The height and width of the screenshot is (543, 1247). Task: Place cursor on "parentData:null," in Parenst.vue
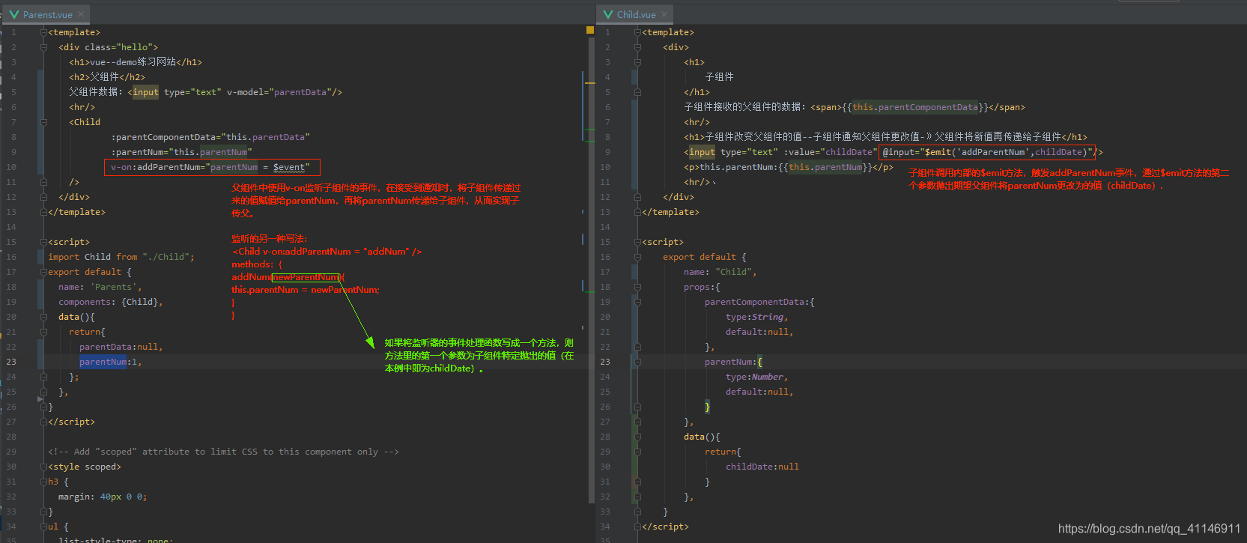[x=121, y=347]
